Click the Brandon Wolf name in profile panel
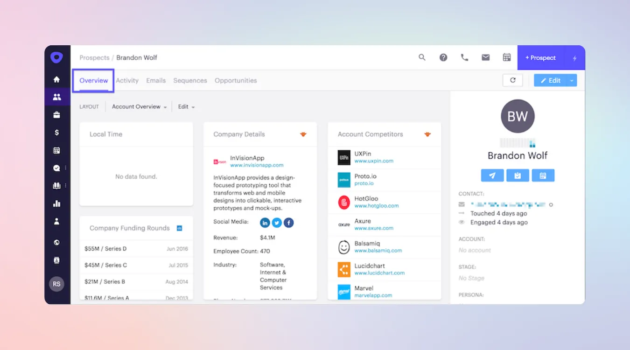Image resolution: width=630 pixels, height=350 pixels. pos(518,155)
